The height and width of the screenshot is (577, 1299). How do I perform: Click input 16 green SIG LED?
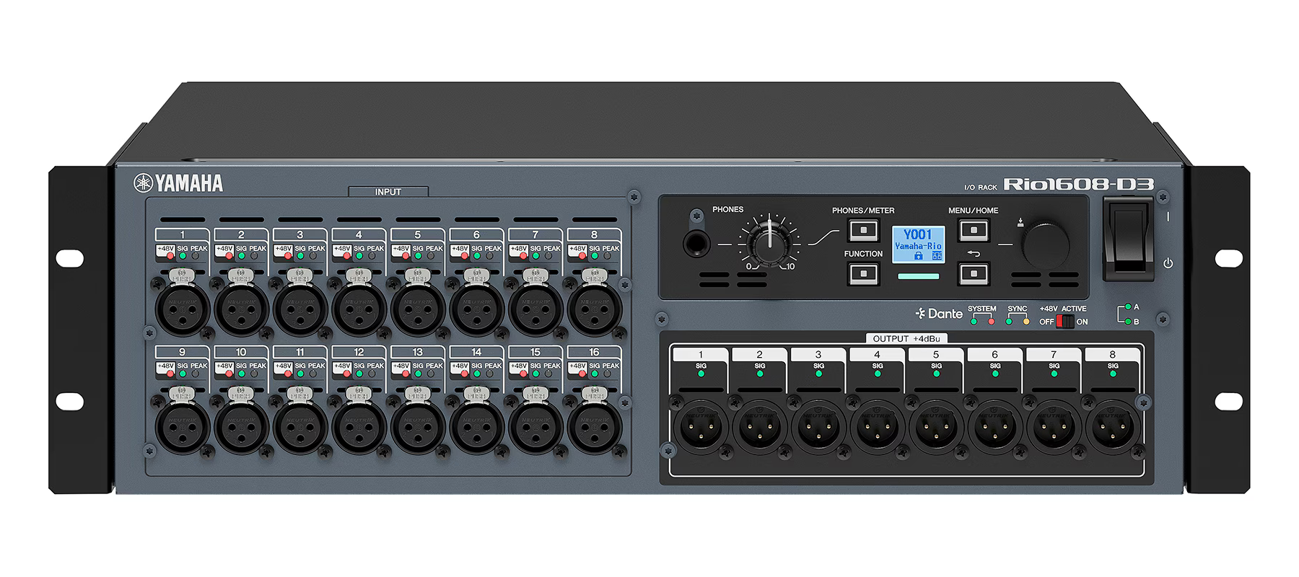pos(595,374)
